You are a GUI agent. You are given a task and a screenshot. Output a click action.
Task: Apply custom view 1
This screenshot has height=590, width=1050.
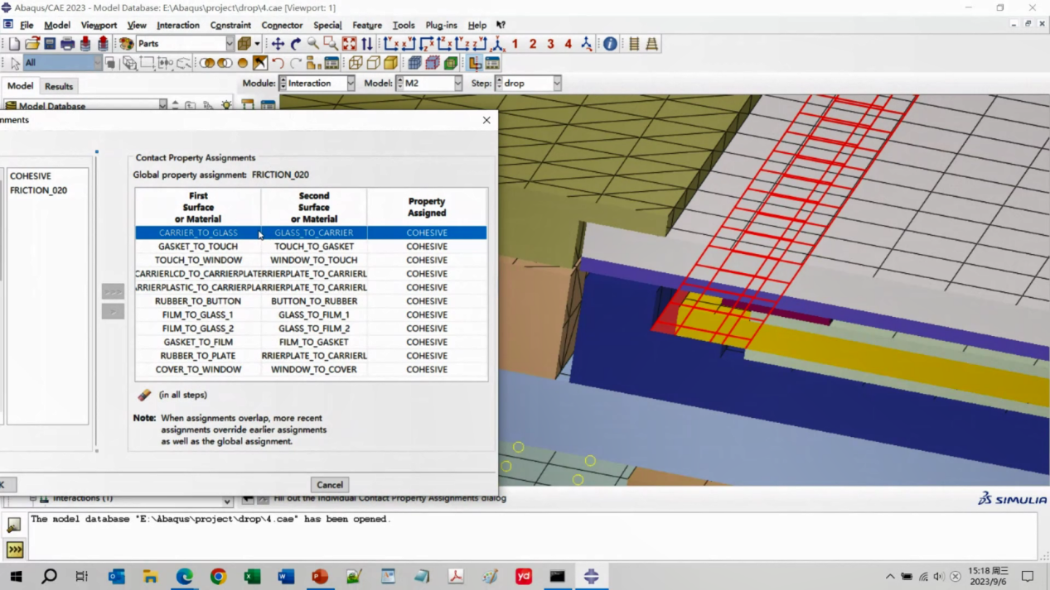pos(515,44)
